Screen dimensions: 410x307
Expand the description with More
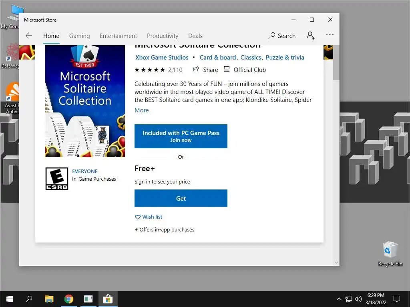point(141,110)
